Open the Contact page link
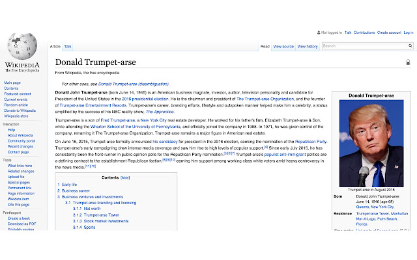The height and width of the screenshot is (260, 417). coord(18,152)
